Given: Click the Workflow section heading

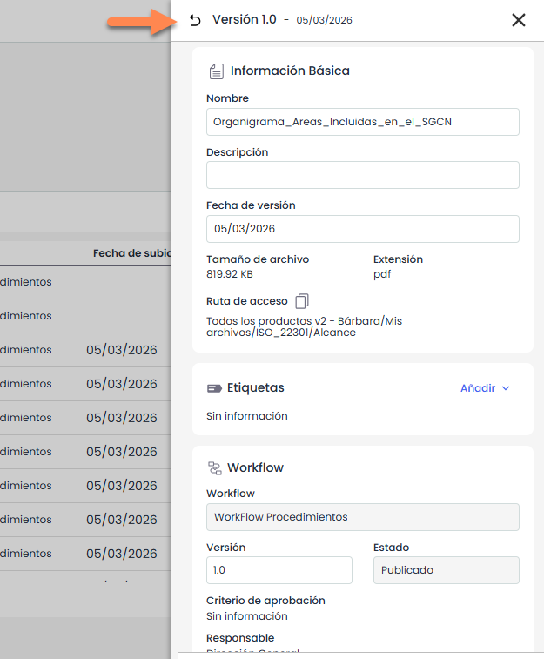Looking at the screenshot, I should (255, 467).
